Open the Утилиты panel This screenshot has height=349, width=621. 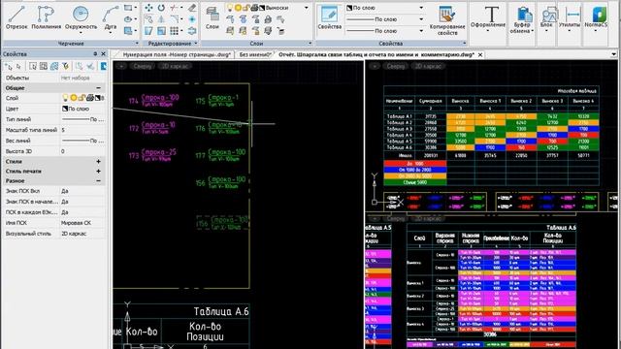click(x=570, y=19)
